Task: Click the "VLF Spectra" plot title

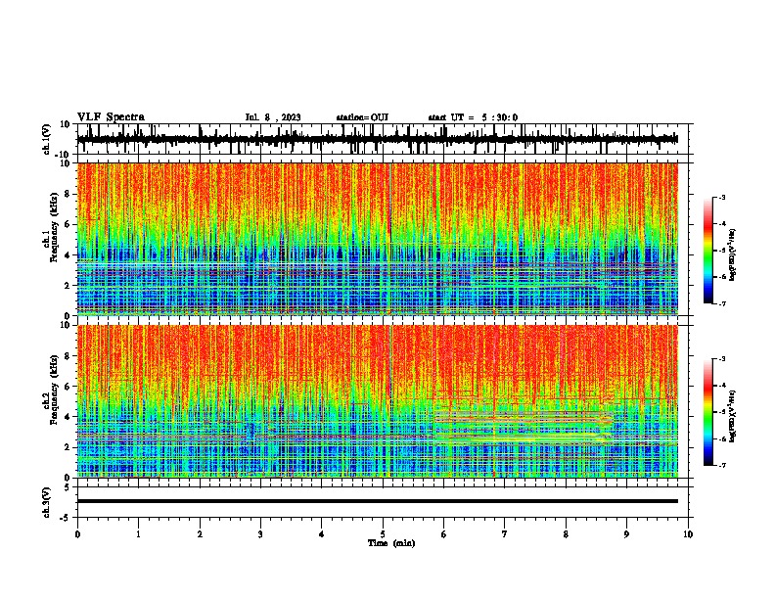Action: pyautogui.click(x=111, y=117)
